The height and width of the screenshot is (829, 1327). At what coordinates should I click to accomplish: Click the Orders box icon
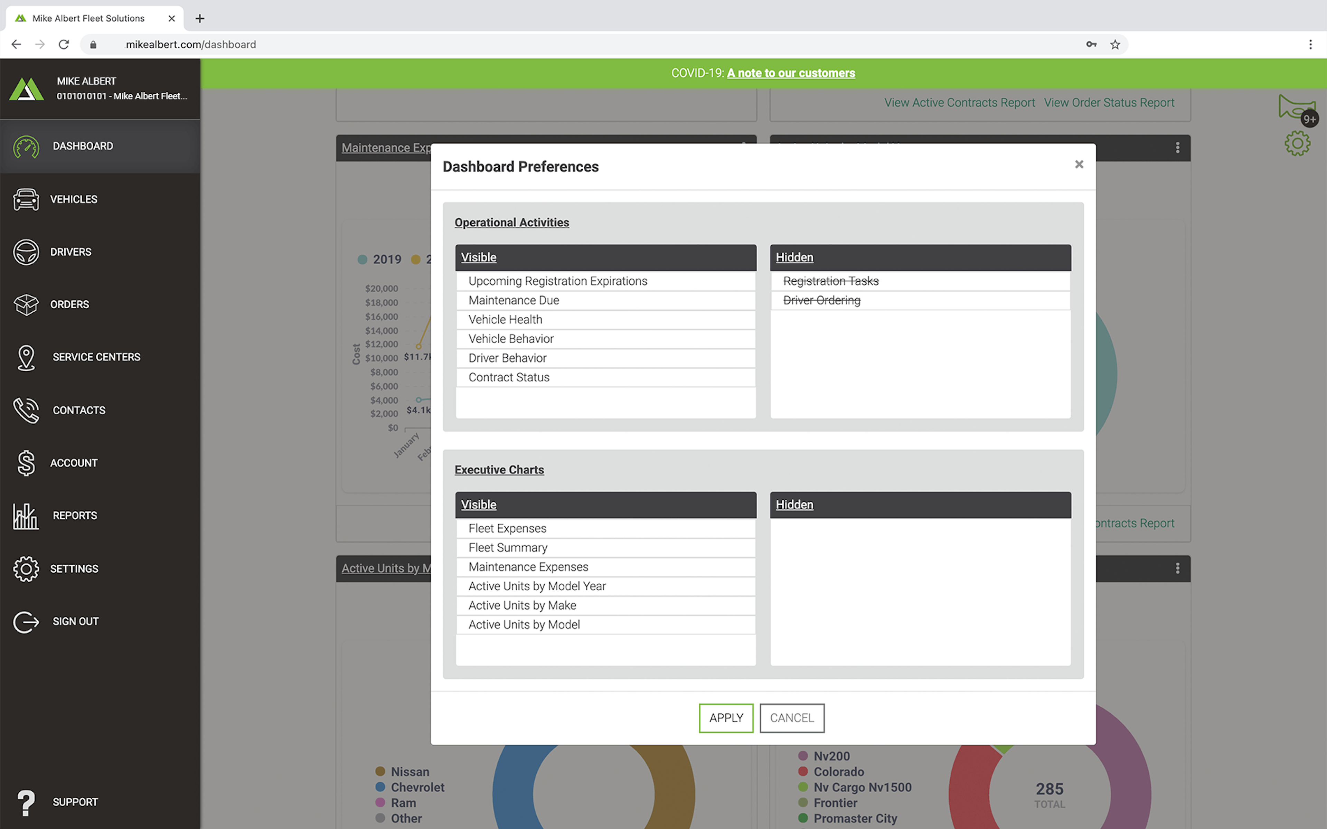[26, 304]
